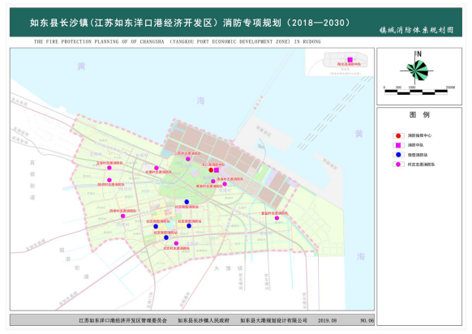Select the 长堤村 volunteer team magenta dot

click(157, 168)
